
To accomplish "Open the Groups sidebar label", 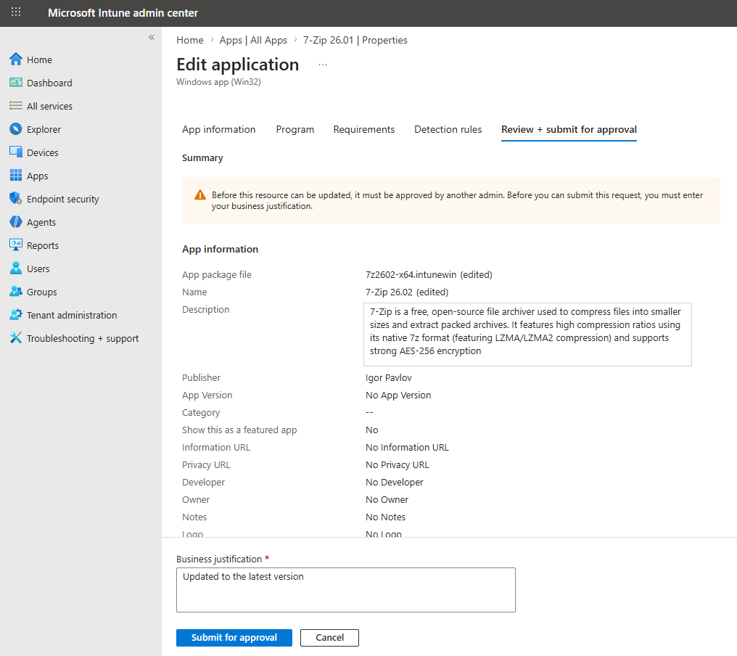I will coord(41,292).
